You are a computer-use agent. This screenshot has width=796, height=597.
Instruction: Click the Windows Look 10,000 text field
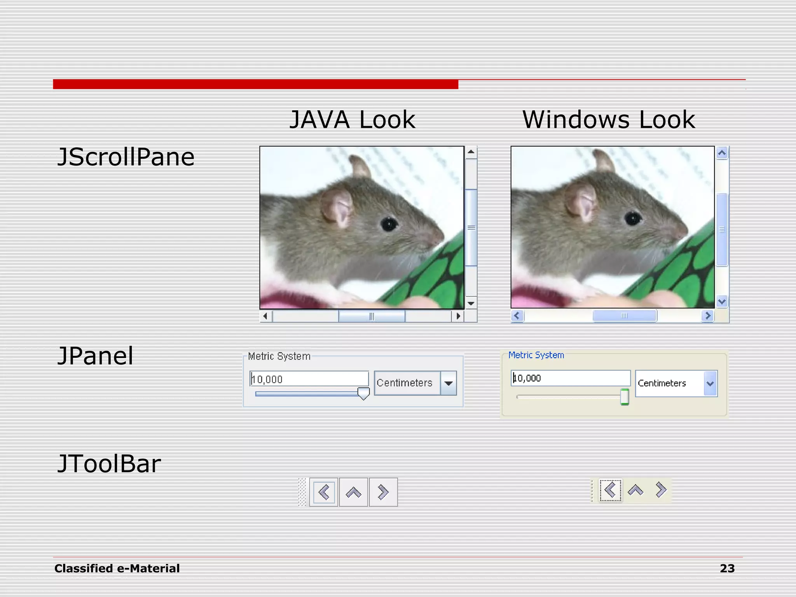point(571,378)
